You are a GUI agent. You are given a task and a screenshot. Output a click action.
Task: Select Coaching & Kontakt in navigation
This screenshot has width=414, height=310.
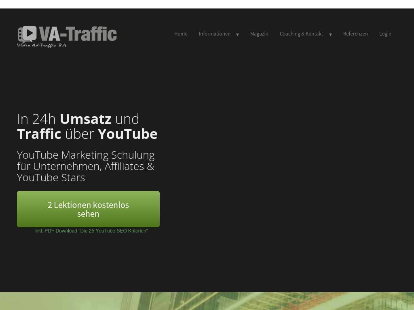tap(301, 34)
